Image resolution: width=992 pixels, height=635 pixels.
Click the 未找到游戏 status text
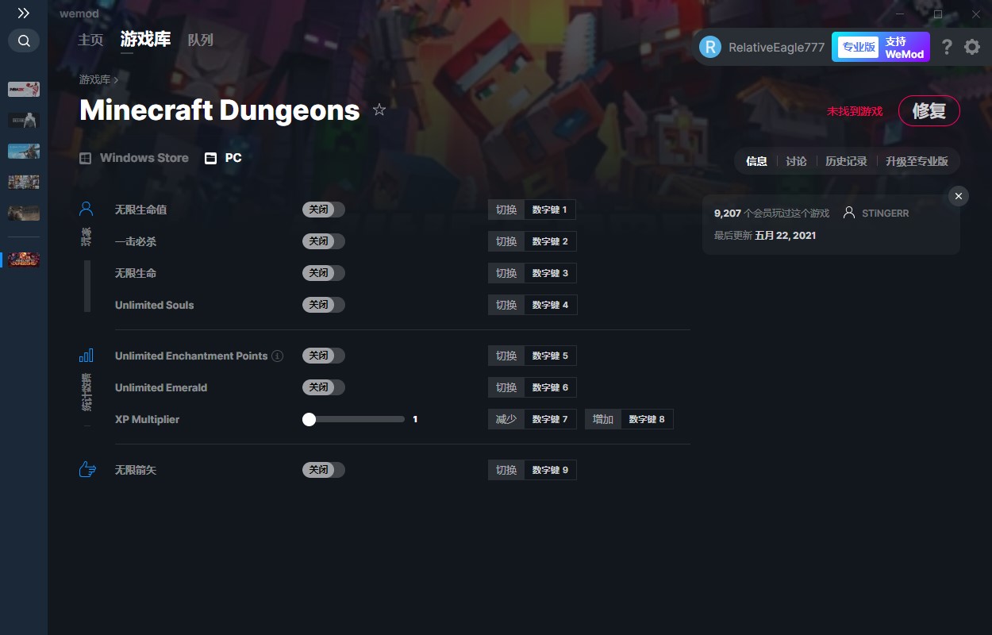coord(855,111)
